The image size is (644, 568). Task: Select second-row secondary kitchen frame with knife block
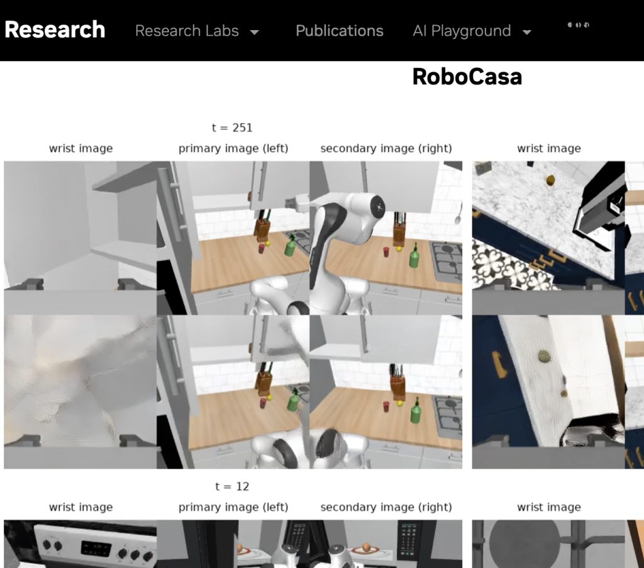(386, 391)
